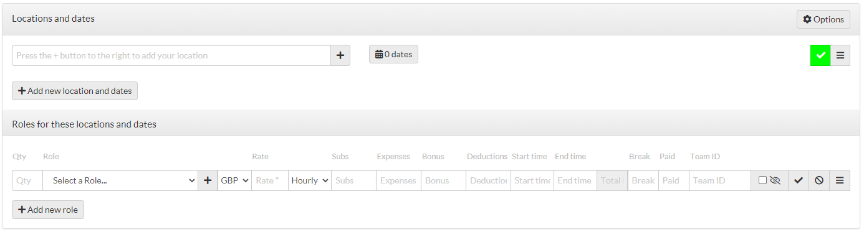Open the GBP currency dropdown
The image size is (864, 232).
click(234, 180)
